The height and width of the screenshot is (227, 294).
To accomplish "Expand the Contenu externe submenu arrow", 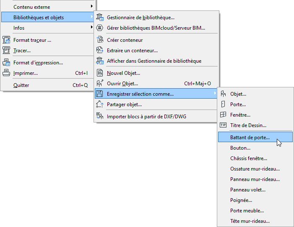I will (91, 7).
